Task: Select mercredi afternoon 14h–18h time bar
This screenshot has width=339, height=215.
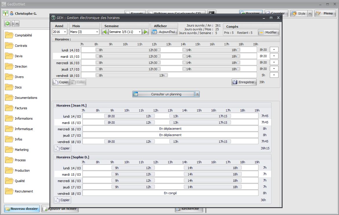Action: [211, 62]
